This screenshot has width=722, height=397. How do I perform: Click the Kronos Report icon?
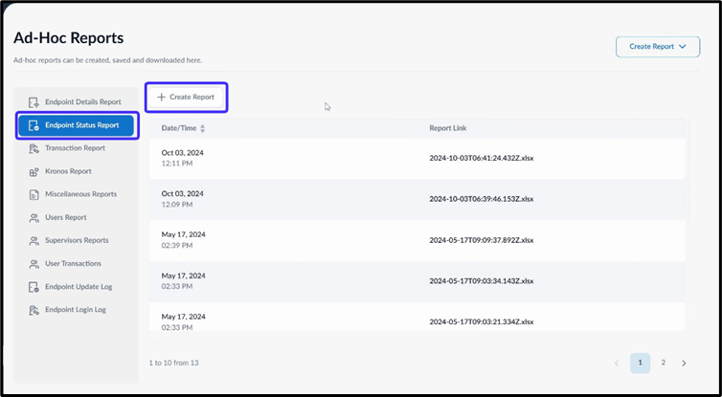[34, 171]
